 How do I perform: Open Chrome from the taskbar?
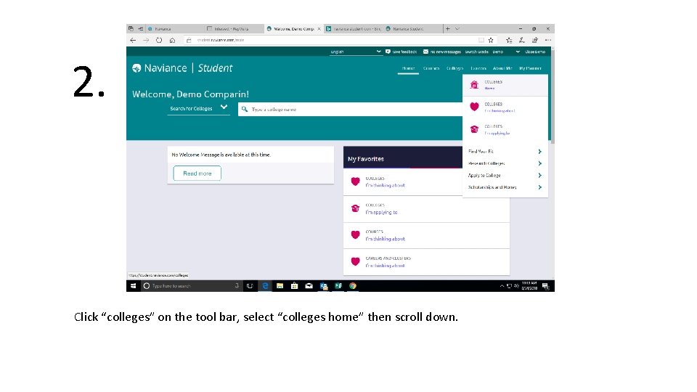[353, 286]
